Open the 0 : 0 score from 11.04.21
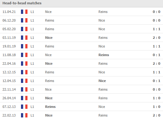 pyautogui.click(x=157, y=12)
